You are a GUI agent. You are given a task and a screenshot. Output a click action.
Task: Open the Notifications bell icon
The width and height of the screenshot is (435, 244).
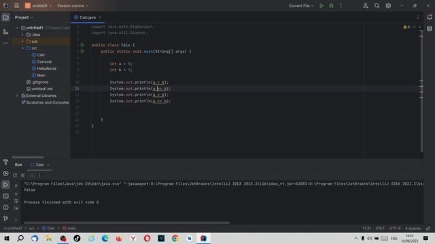coord(430,17)
